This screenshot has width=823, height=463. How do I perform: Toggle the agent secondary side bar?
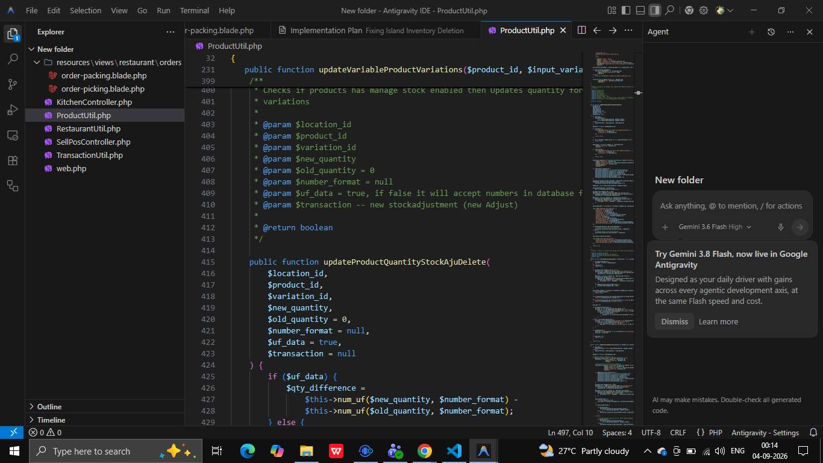click(x=655, y=10)
